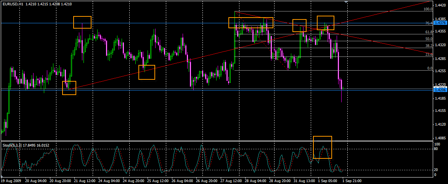Select the Fibonacci 0.0 level label
The width and height of the screenshot is (448, 184).
[429, 68]
